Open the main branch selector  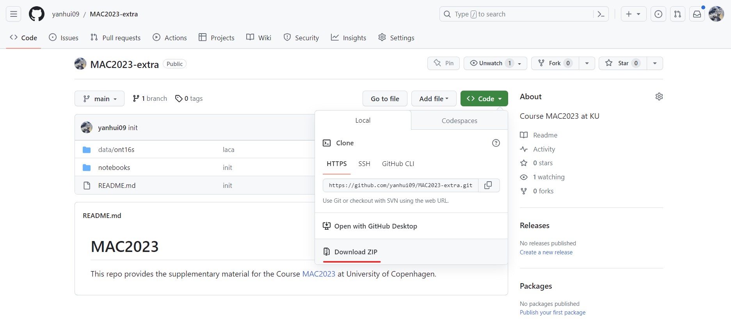pos(100,98)
